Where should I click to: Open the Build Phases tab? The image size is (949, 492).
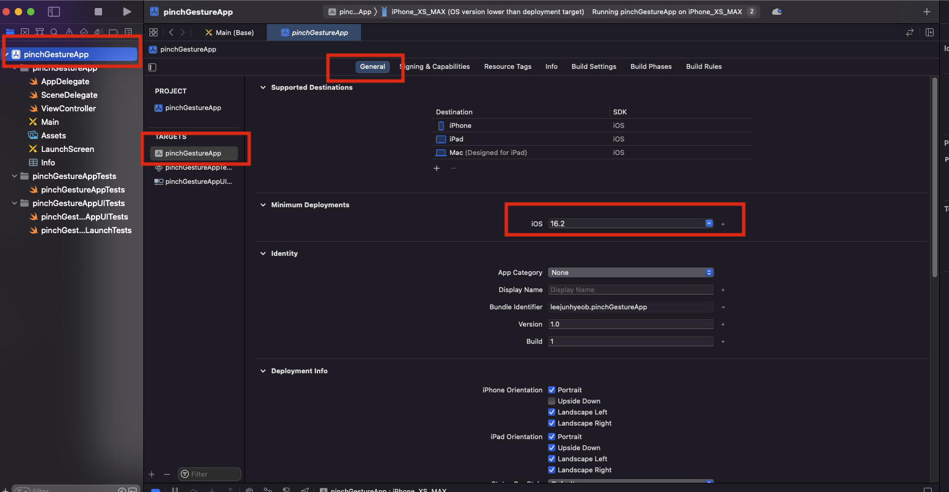[651, 66]
